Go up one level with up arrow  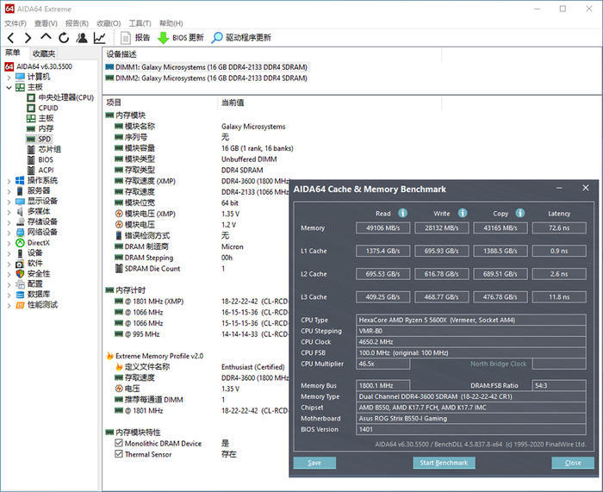pyautogui.click(x=46, y=37)
